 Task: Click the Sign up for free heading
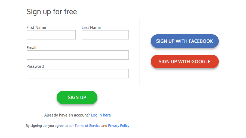coord(52,12)
